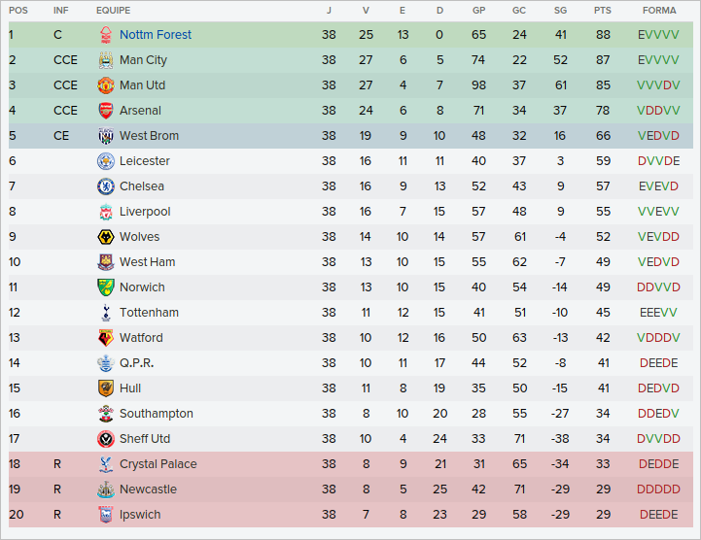Click the Man City club badge

[106, 60]
